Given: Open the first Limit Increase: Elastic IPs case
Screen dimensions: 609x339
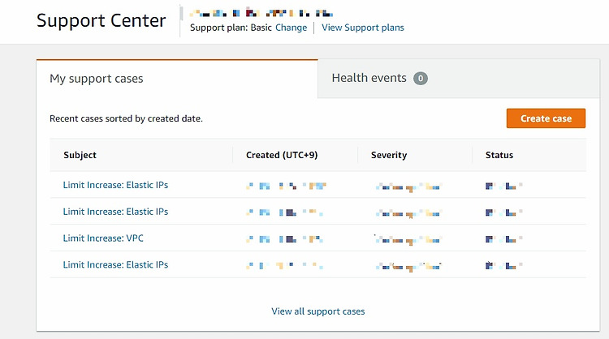Looking at the screenshot, I should [115, 185].
